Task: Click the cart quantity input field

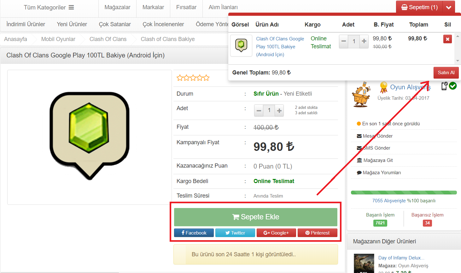Action: (x=354, y=41)
